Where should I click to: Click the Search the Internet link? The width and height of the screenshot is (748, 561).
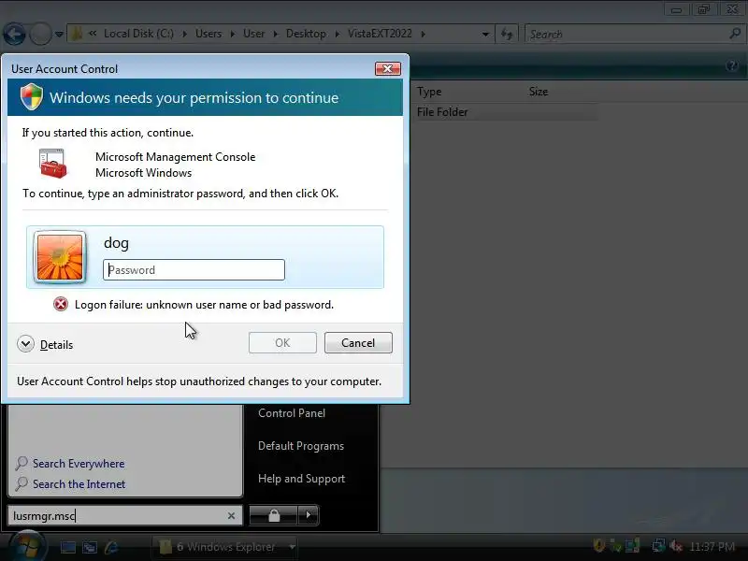pyautogui.click(x=79, y=484)
